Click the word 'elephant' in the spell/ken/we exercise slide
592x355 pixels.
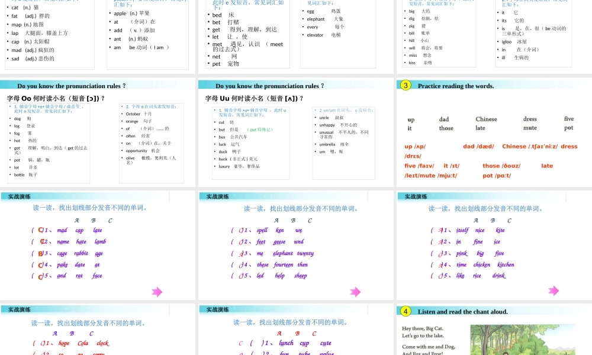pos(283,253)
